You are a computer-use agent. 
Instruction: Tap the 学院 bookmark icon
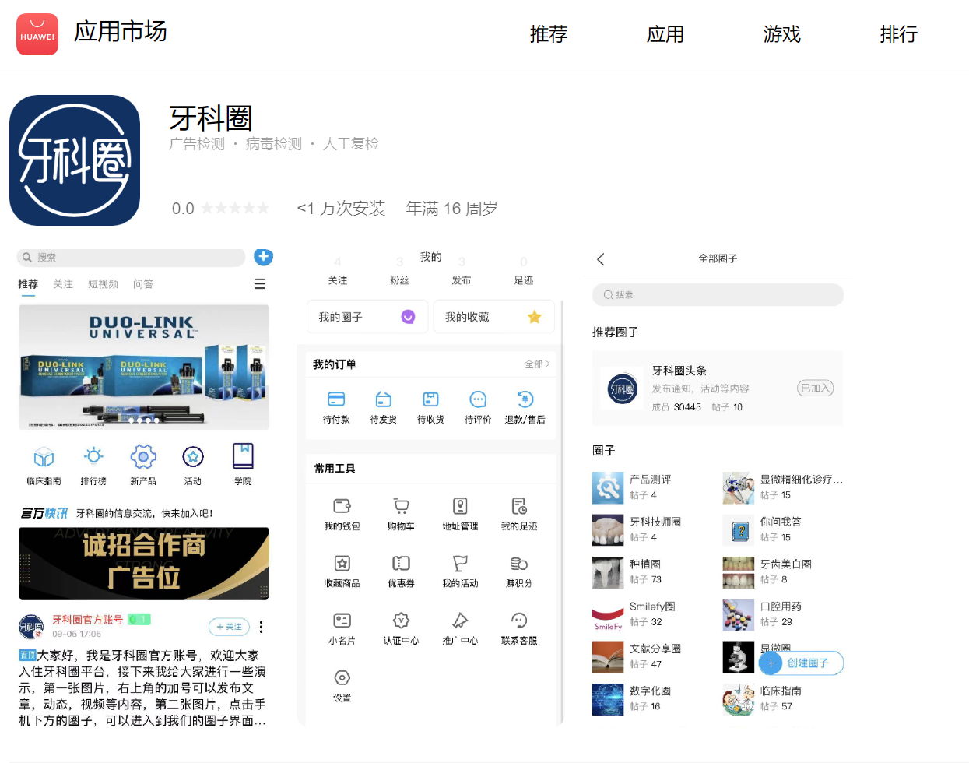tap(243, 456)
